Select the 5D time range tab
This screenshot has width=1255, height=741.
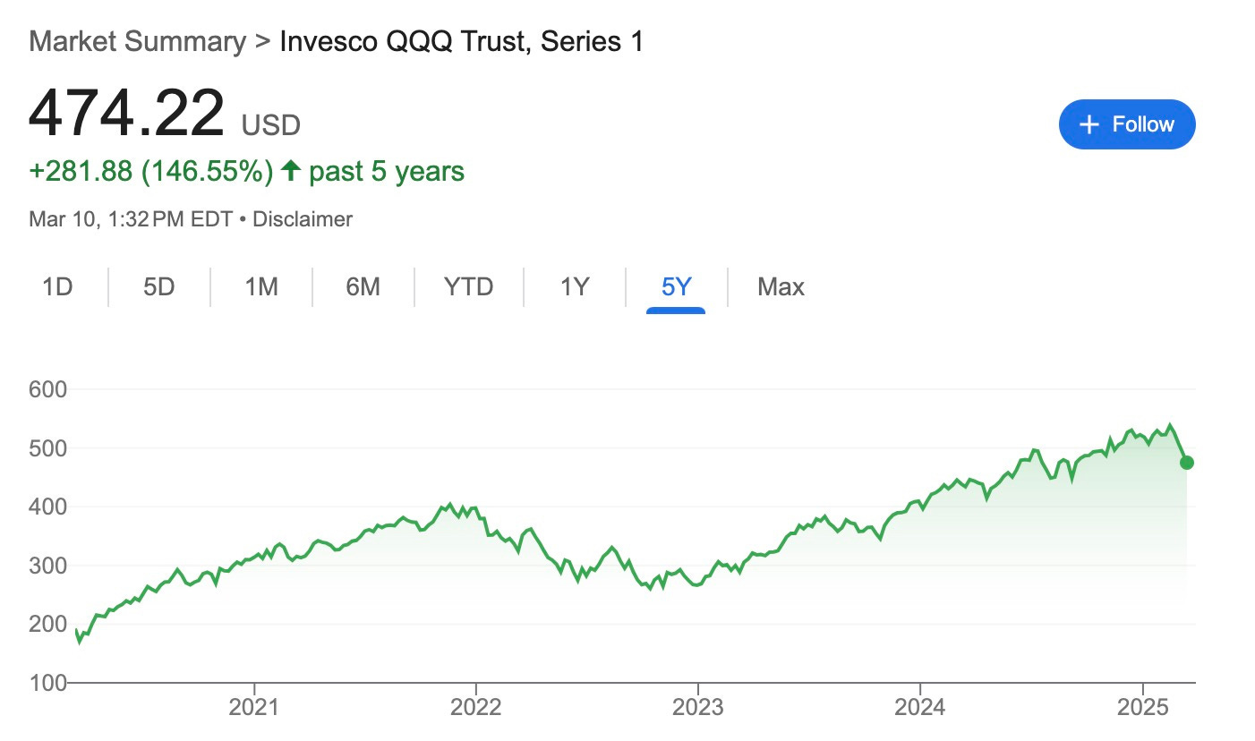(x=158, y=287)
